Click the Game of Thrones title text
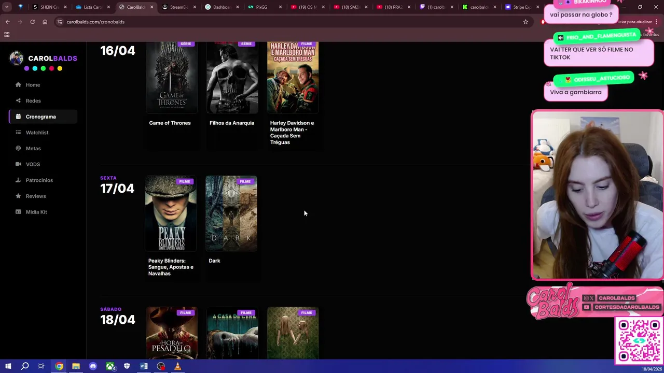This screenshot has width=664, height=373. pyautogui.click(x=170, y=123)
